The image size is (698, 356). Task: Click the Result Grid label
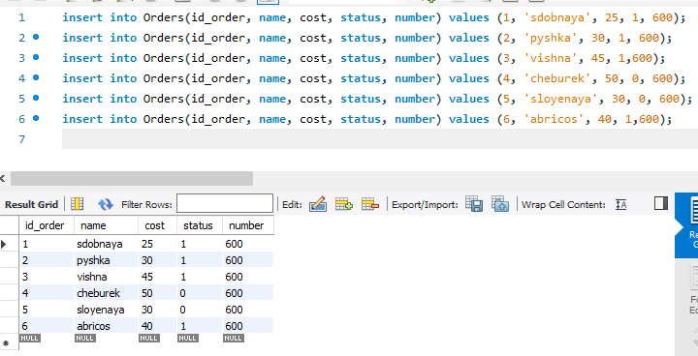click(31, 204)
